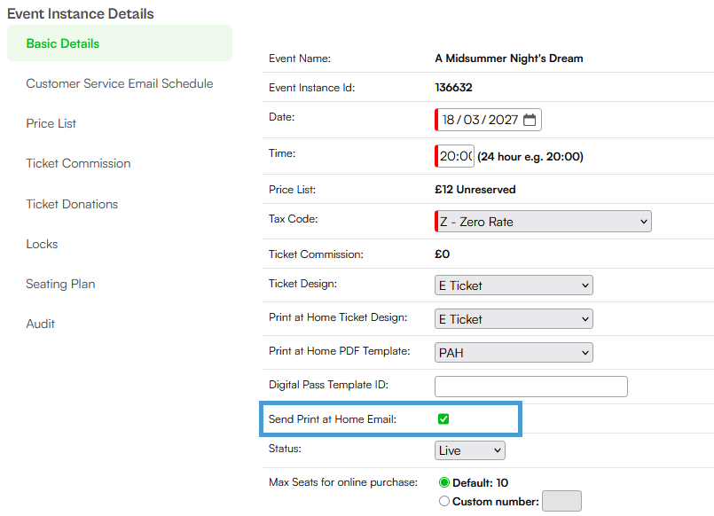This screenshot has width=714, height=516.
Task: Switch to the Locks section
Action: (x=42, y=244)
